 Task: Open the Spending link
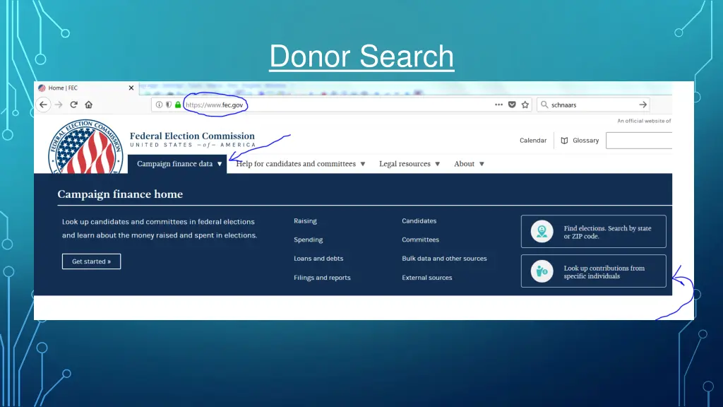pos(308,240)
